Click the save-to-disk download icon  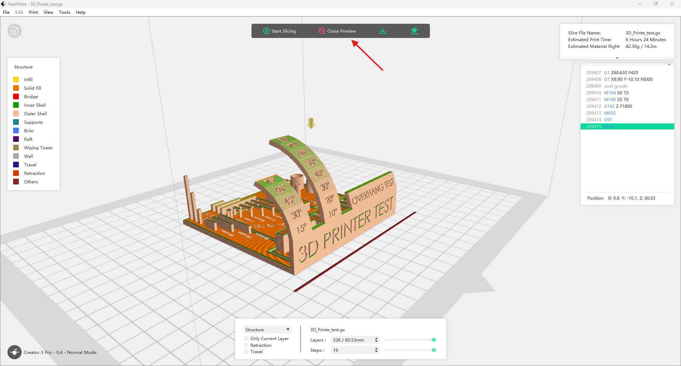(x=382, y=31)
